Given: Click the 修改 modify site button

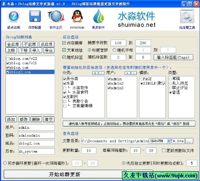Looking at the screenshot, I should pyautogui.click(x=24, y=119).
